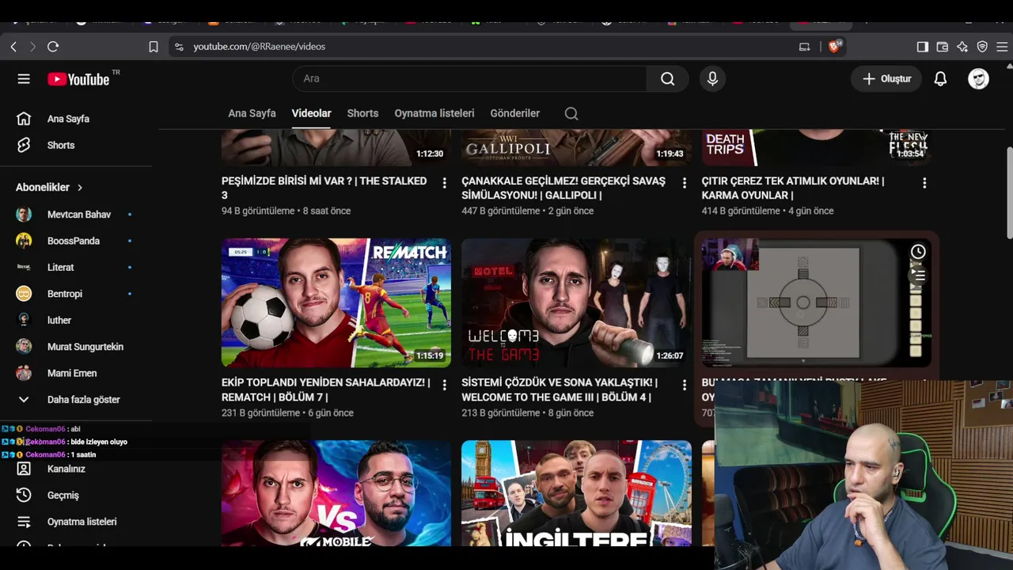Open the Brave VPN shield icon

coord(982,47)
